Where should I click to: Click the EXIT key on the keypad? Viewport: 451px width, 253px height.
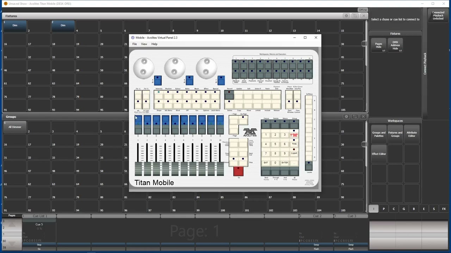[266, 163]
